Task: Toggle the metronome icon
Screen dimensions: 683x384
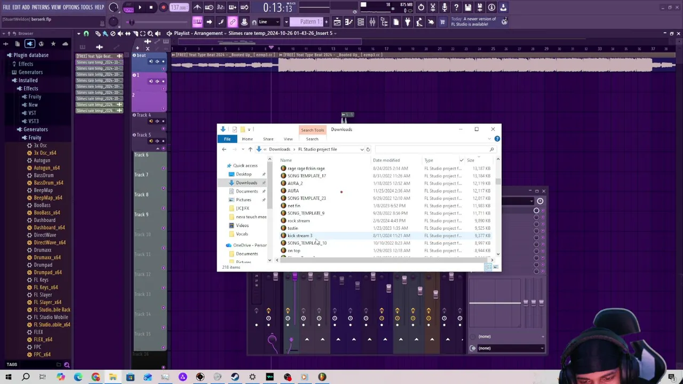Action: pos(197,7)
